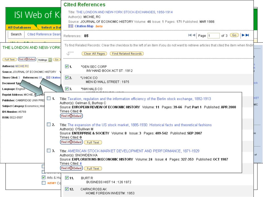Uncheck reference 2 J HICK CO

tap(67, 77)
